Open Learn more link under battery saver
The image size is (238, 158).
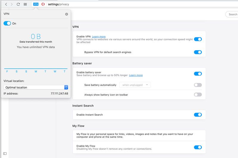pyautogui.click(x=136, y=75)
